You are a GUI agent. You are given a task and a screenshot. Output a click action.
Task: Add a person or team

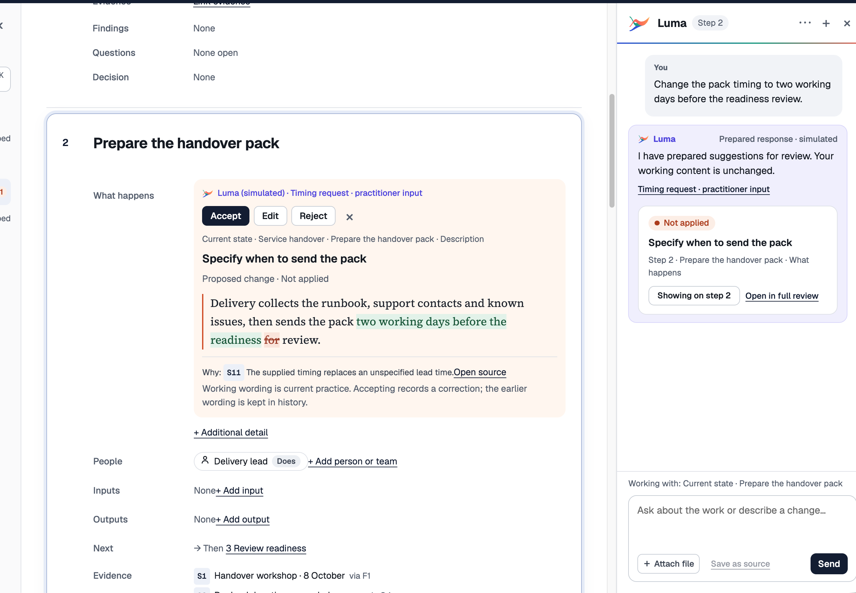352,462
